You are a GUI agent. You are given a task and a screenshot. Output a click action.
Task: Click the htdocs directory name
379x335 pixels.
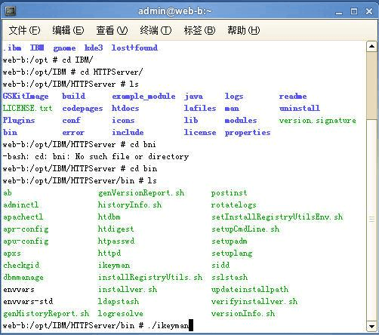coord(125,109)
